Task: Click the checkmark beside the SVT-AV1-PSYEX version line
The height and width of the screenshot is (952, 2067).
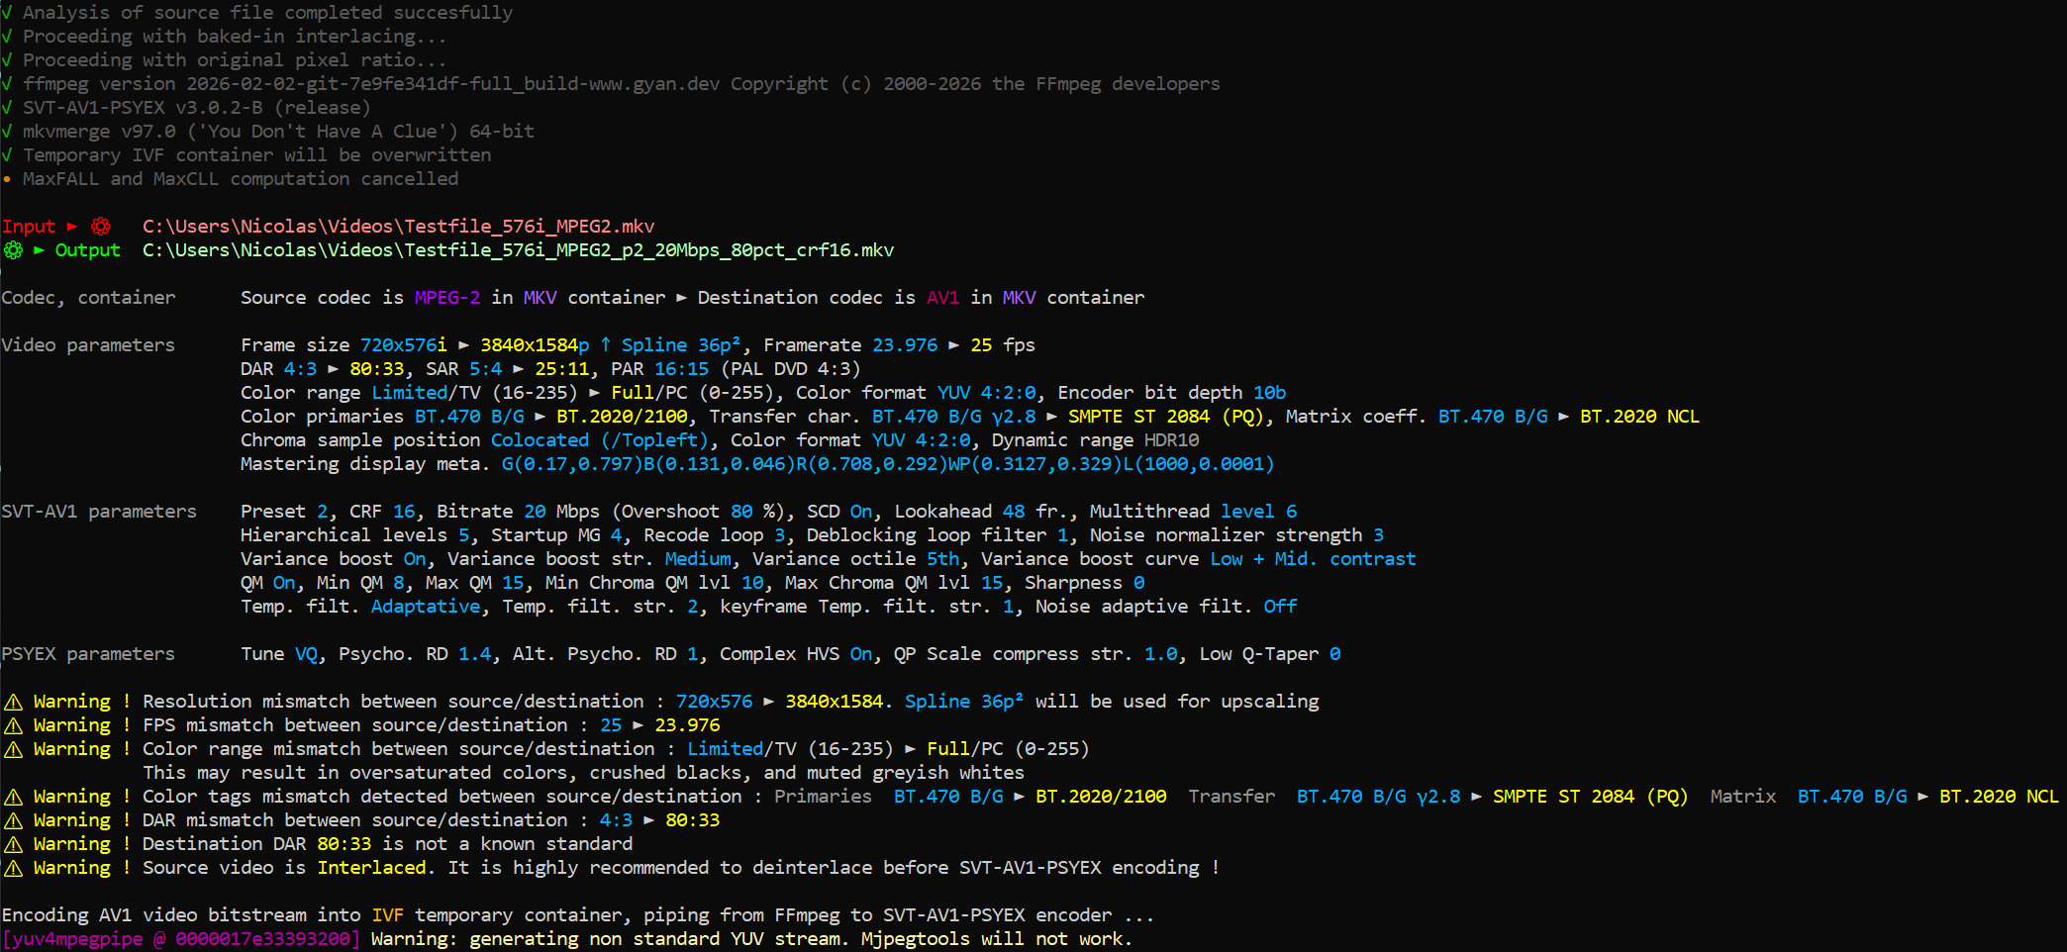Action: point(7,108)
